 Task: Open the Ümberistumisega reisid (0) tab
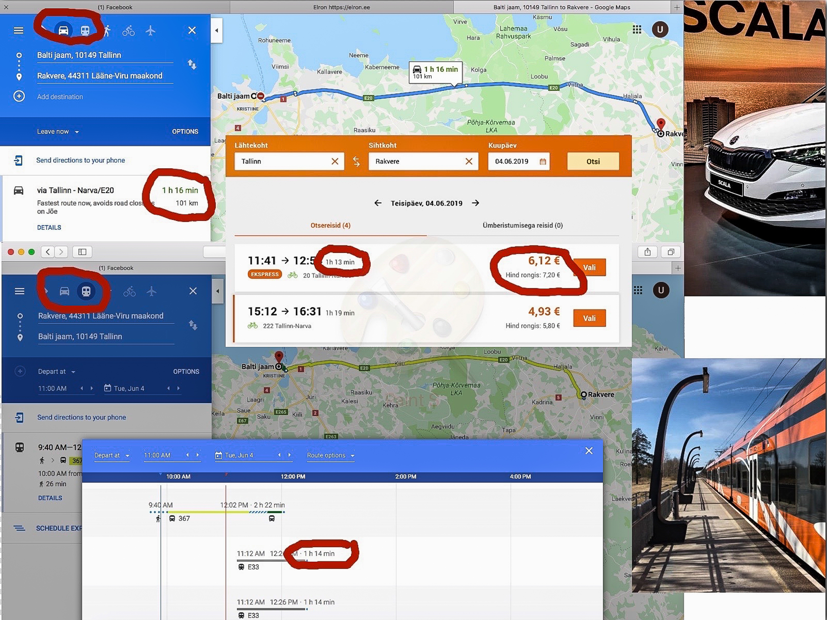tap(523, 226)
